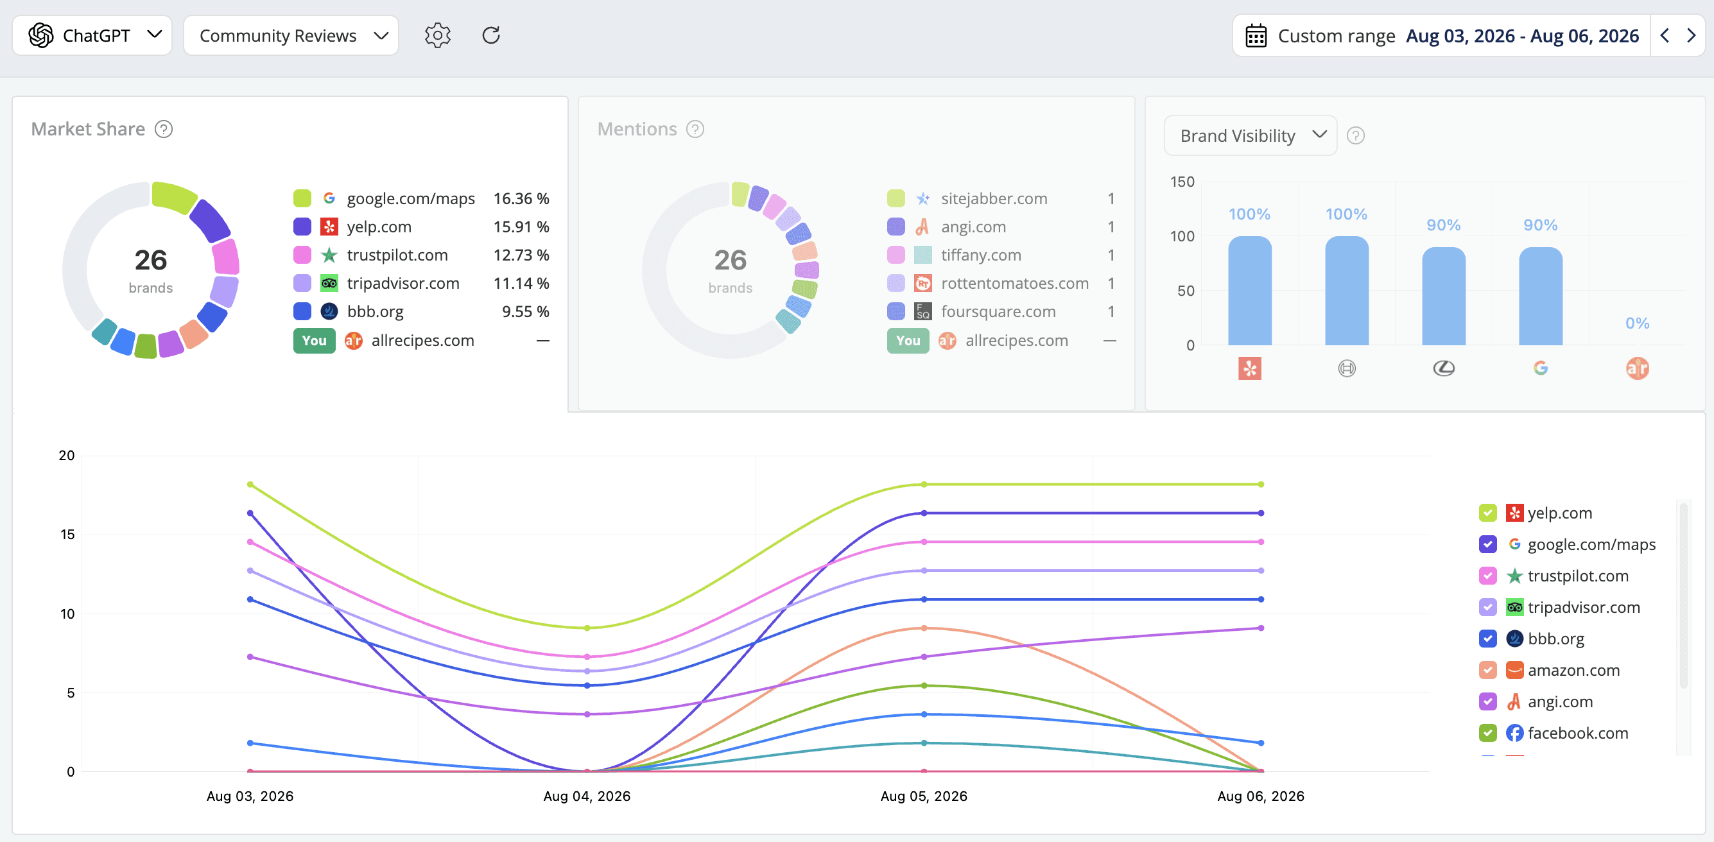Click the Yelp 100% visibility bar
Image resolution: width=1714 pixels, height=842 pixels.
coord(1250,291)
